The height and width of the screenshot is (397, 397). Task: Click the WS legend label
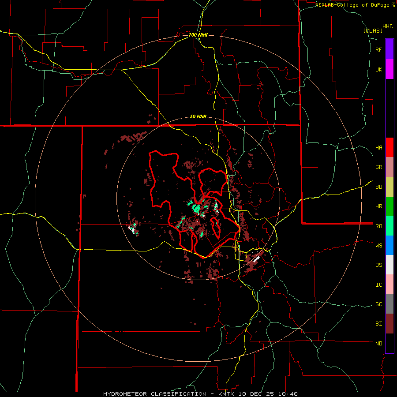point(378,246)
